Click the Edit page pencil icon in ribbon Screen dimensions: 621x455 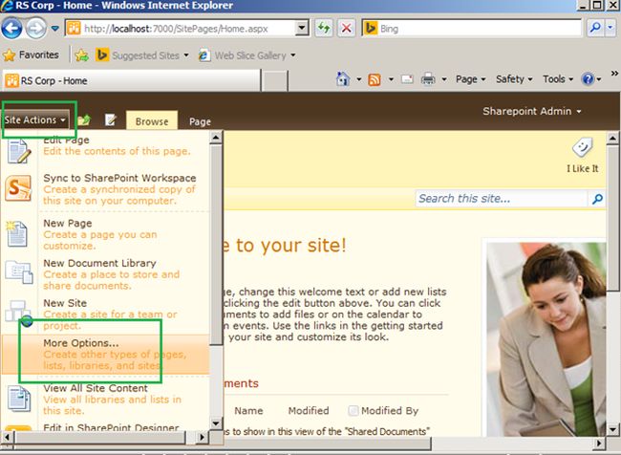click(x=110, y=119)
